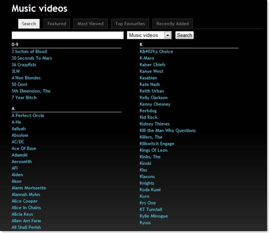This screenshot has height=233, width=269.
Task: Select Alien Ant Farm link
Action: point(26,221)
